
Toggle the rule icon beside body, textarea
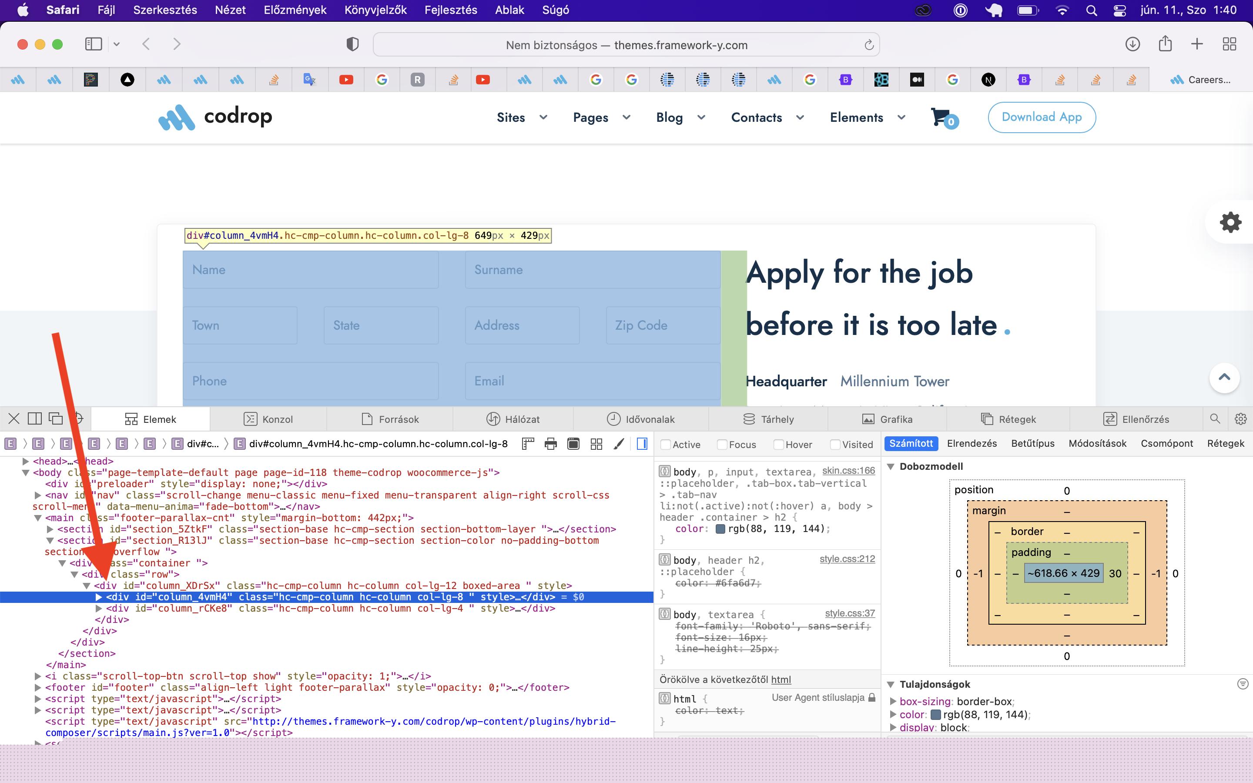665,614
